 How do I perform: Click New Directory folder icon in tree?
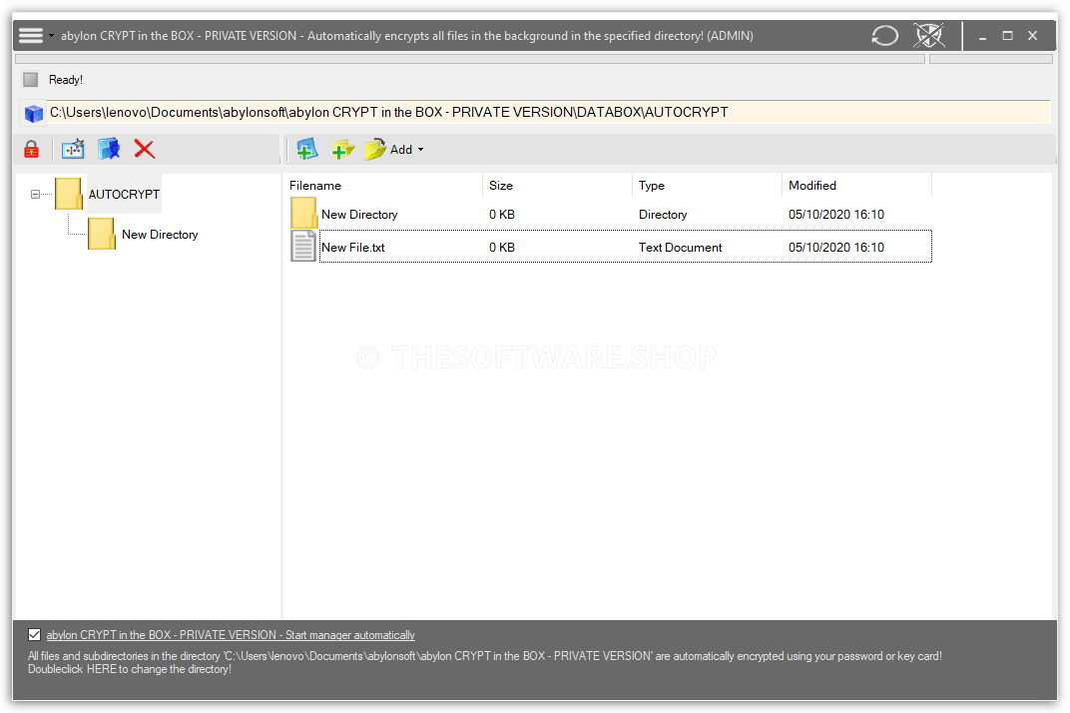pyautogui.click(x=102, y=234)
